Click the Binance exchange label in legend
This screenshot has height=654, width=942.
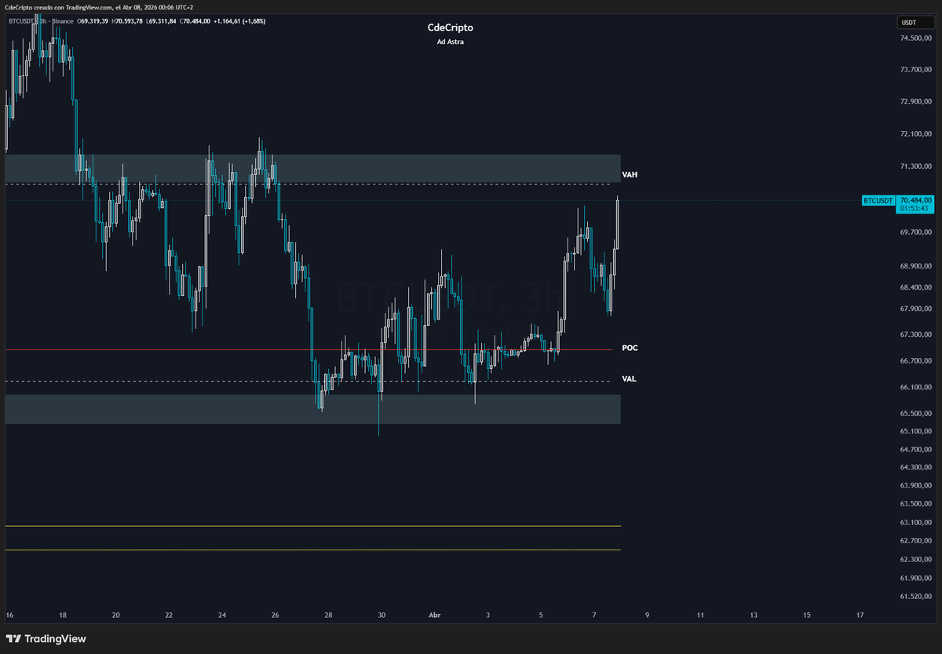[x=61, y=21]
